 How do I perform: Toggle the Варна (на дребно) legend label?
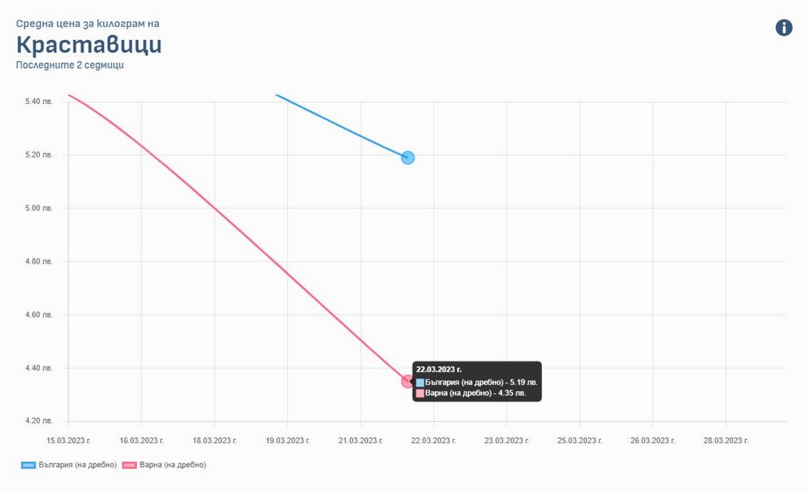coord(172,465)
